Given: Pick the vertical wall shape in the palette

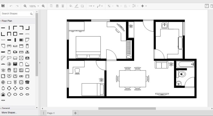Looking at the screenshot, I should 9,28.
